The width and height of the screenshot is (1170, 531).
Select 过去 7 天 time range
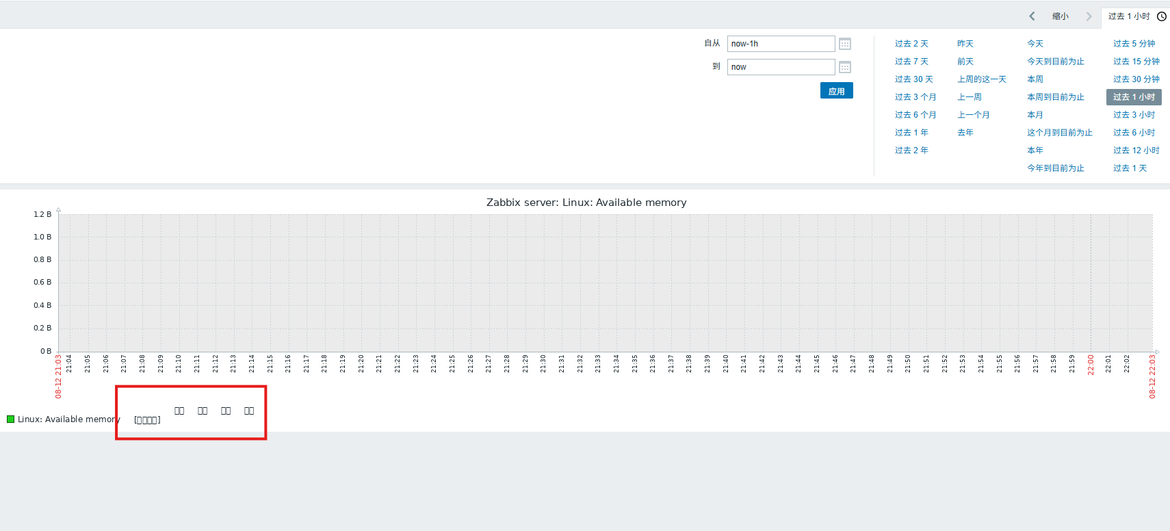(x=911, y=62)
